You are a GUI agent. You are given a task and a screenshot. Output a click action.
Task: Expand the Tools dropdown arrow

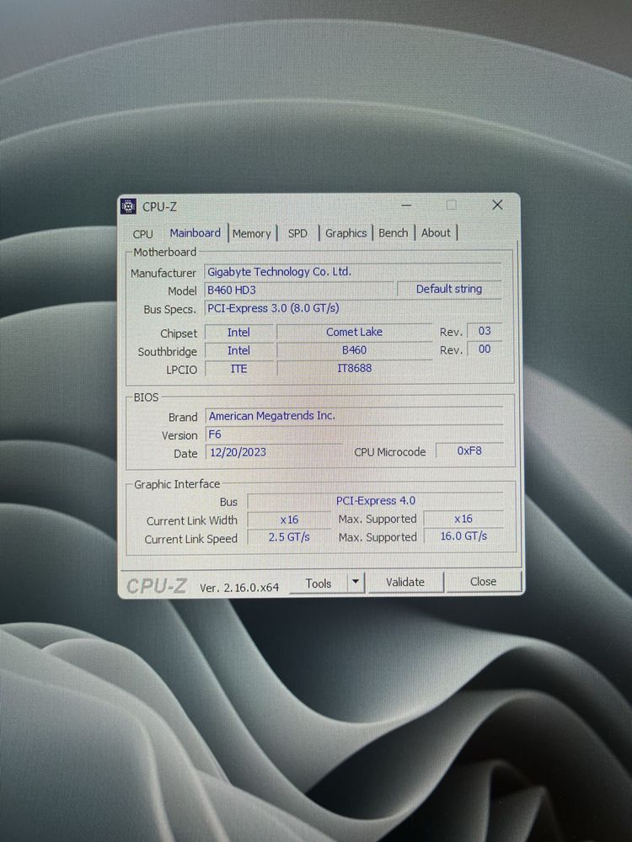(356, 583)
